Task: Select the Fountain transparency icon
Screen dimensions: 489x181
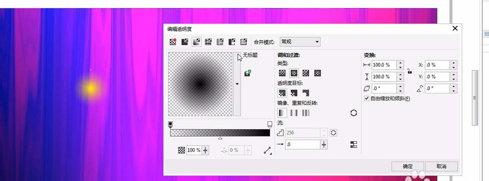Action: click(197, 42)
